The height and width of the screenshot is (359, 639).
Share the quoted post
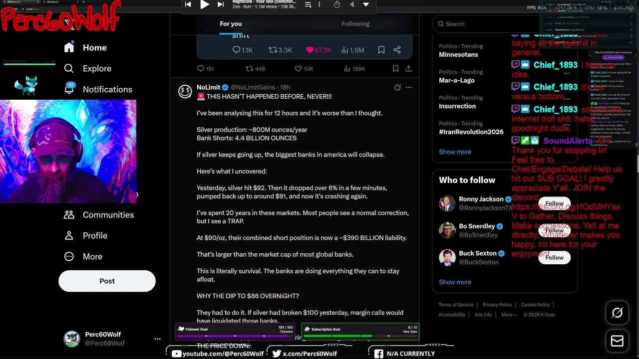pyautogui.click(x=397, y=50)
